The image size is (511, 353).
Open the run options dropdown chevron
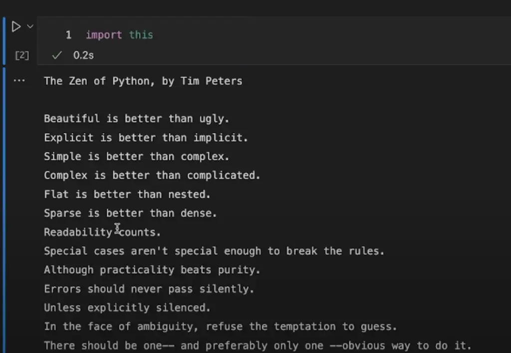tap(30, 26)
